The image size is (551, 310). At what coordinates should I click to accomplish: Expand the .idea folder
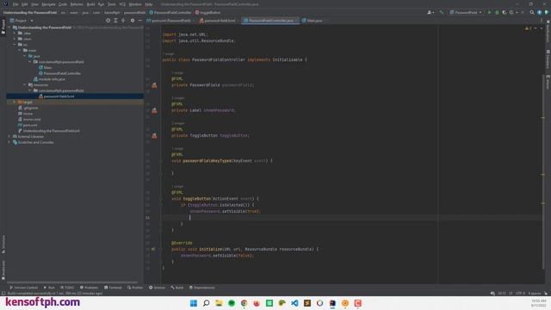pyautogui.click(x=15, y=33)
